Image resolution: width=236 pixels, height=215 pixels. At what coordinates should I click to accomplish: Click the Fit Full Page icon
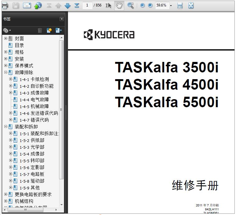(191, 6)
